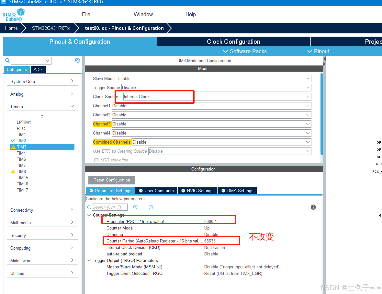Open the DMA Settings tab
Screen dimensions: 382x294
click(237, 191)
